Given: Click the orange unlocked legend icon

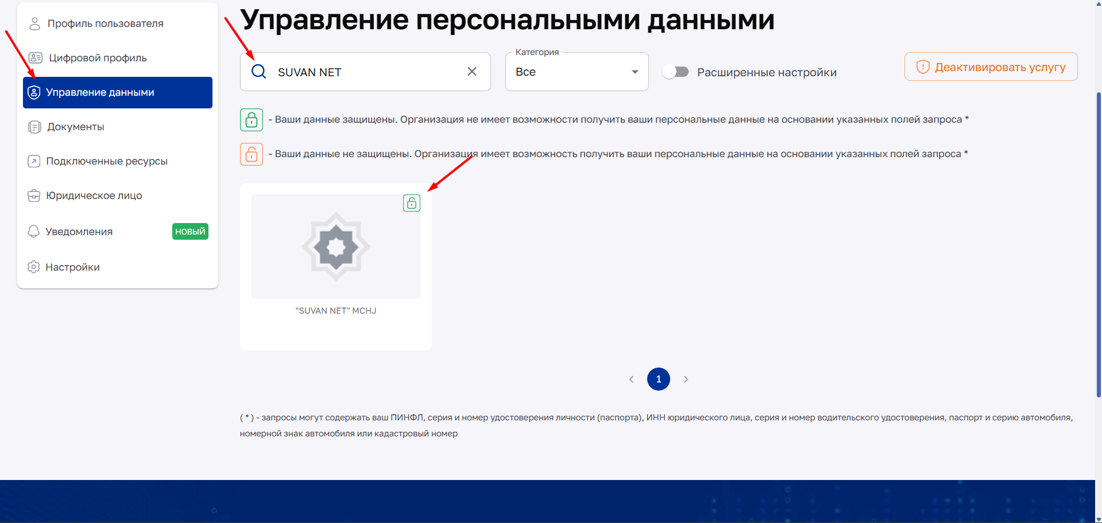Looking at the screenshot, I should [252, 154].
